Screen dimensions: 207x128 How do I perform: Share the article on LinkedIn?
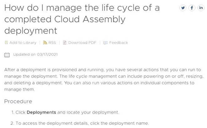(x=201, y=8)
